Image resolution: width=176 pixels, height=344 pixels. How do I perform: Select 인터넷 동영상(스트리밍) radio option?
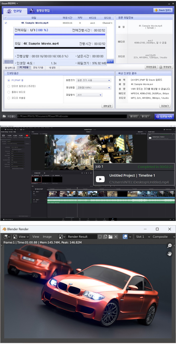9,86
